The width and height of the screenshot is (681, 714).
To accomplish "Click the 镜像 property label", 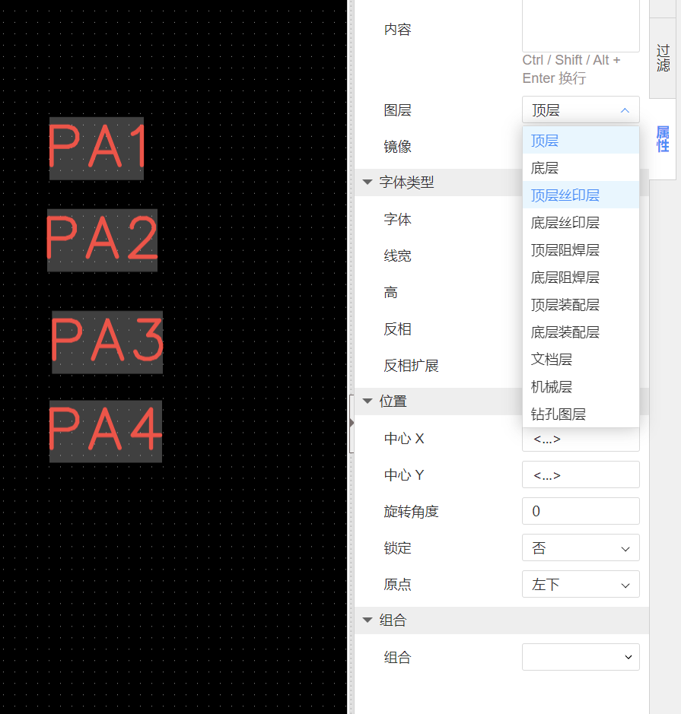I will 398,147.
